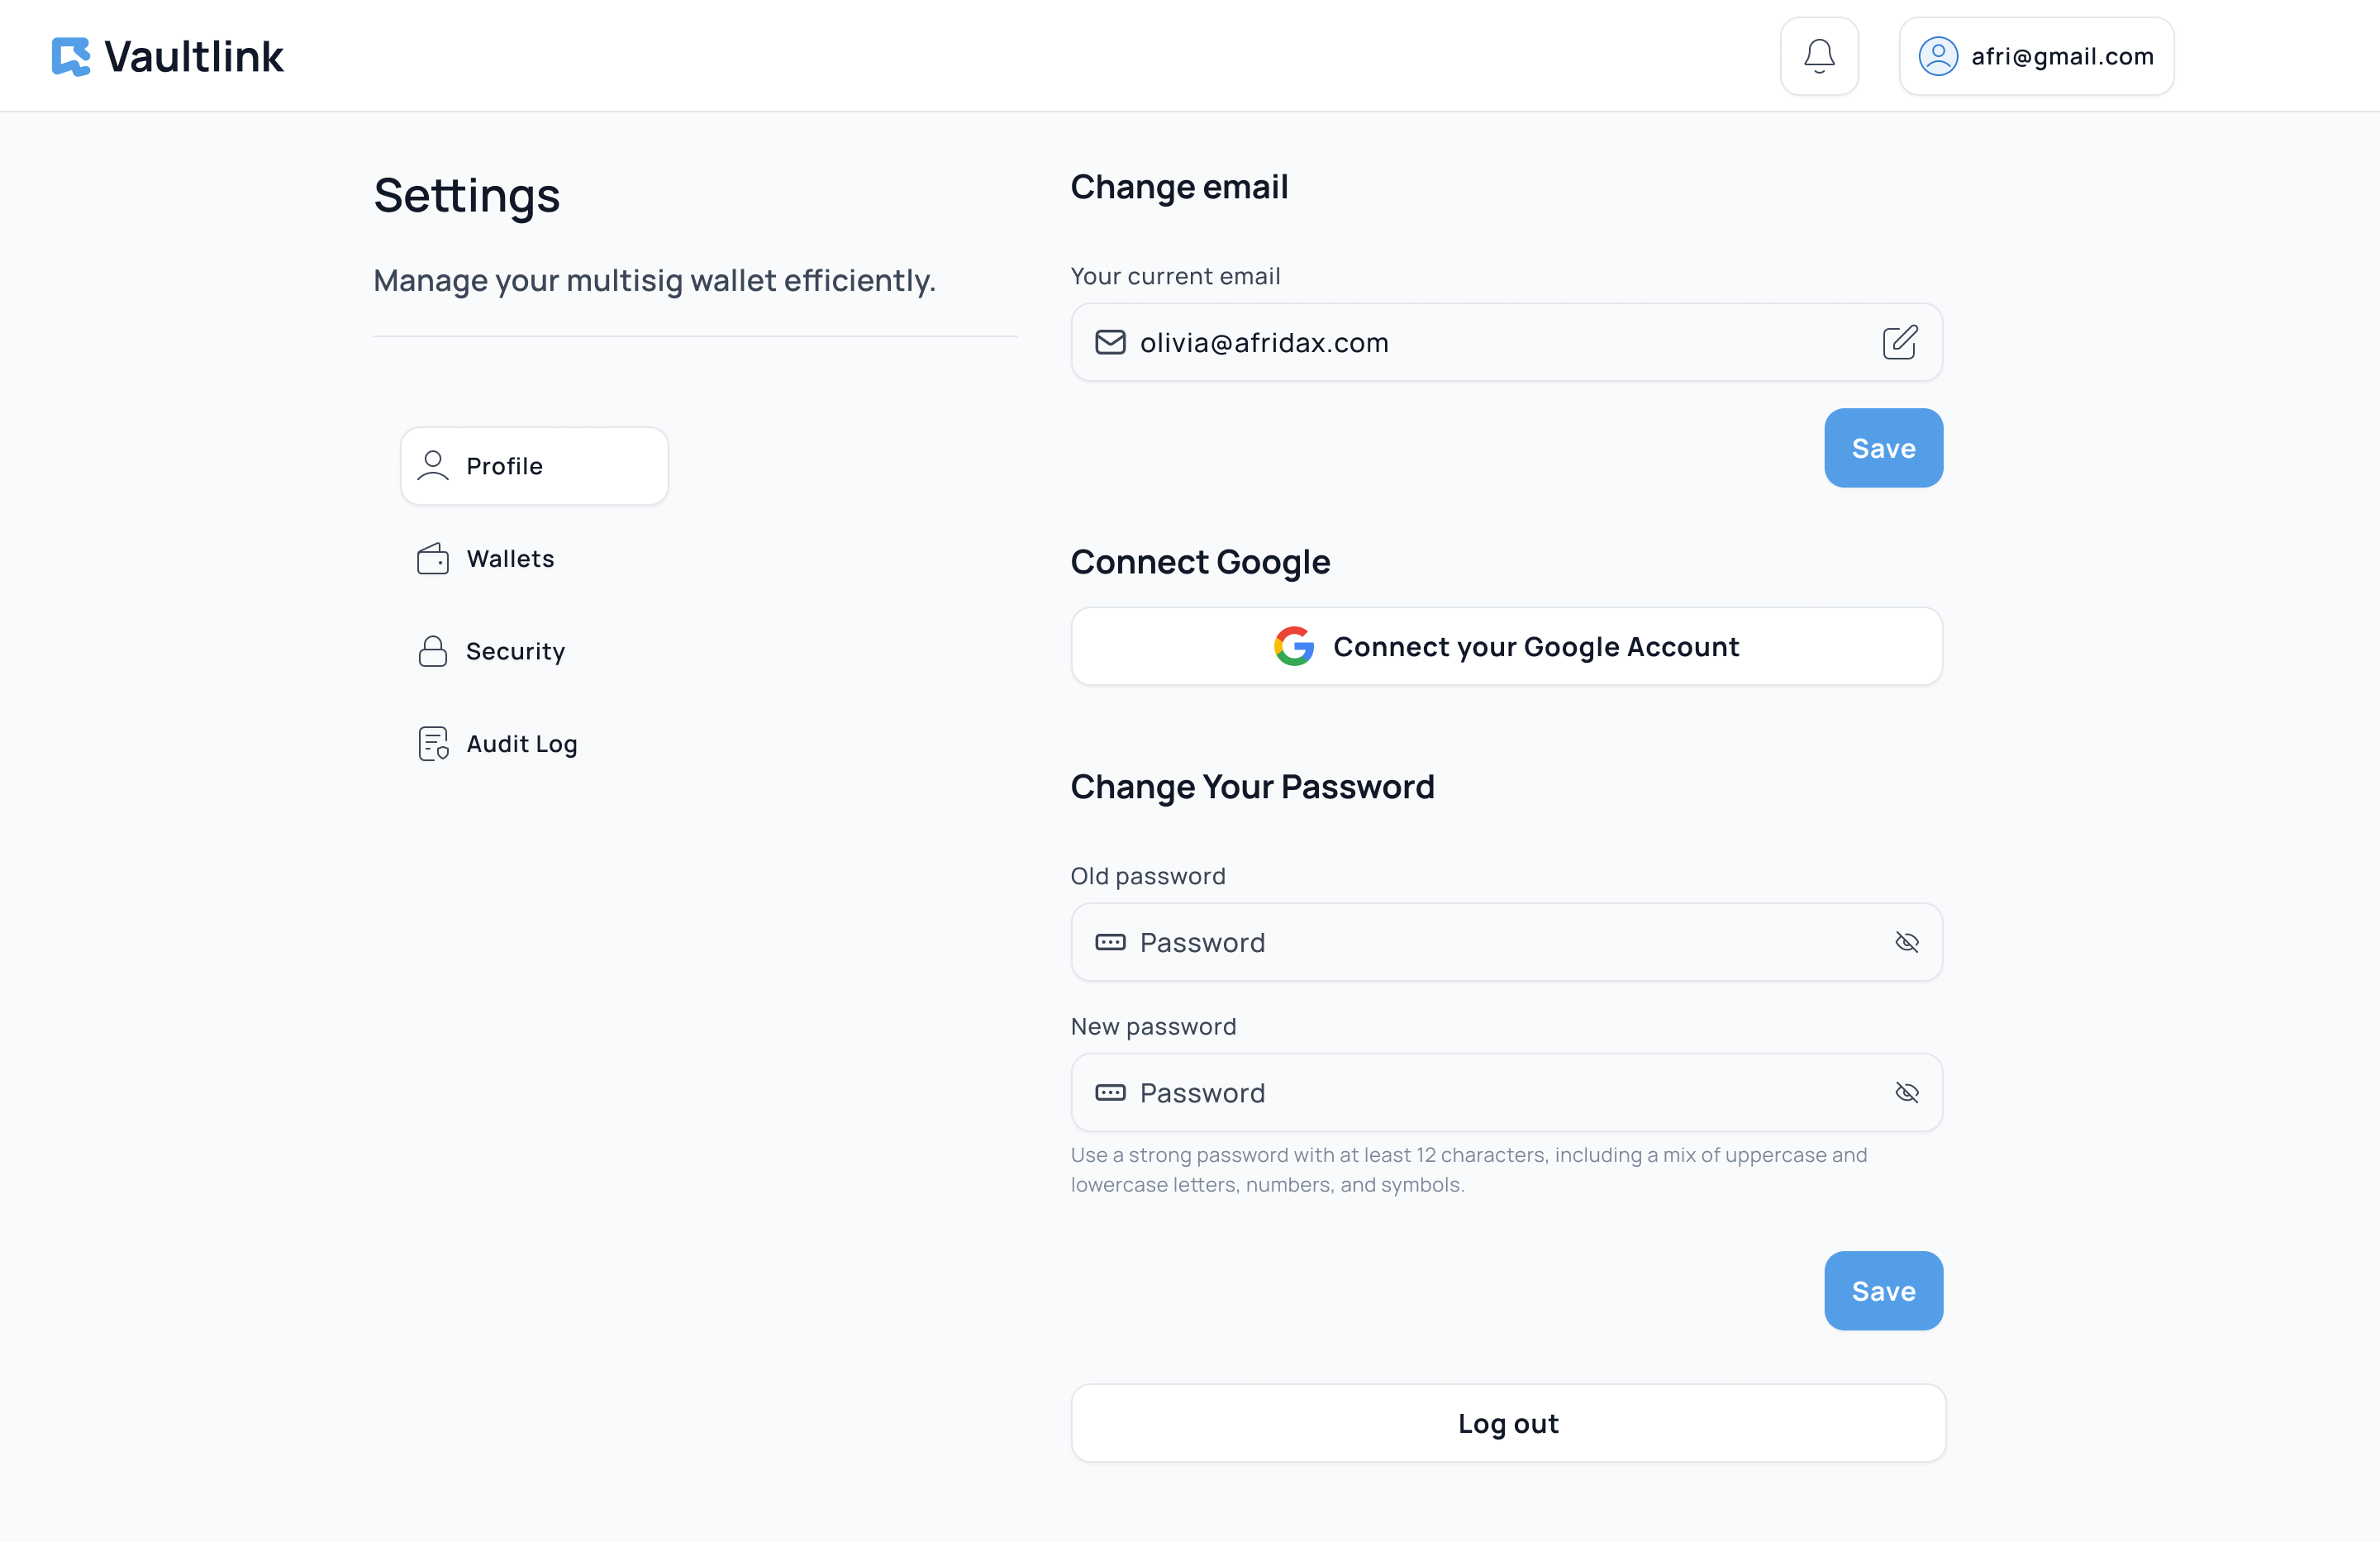Open the Wallets settings section
Viewport: 2380px width, 1542px height.
tap(534, 558)
